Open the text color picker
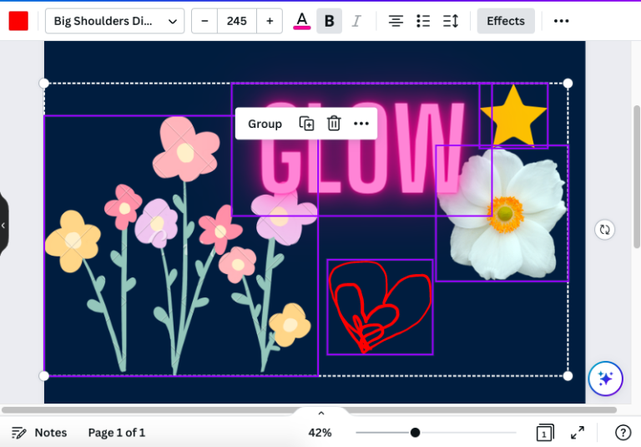The image size is (641, 447). tap(301, 21)
